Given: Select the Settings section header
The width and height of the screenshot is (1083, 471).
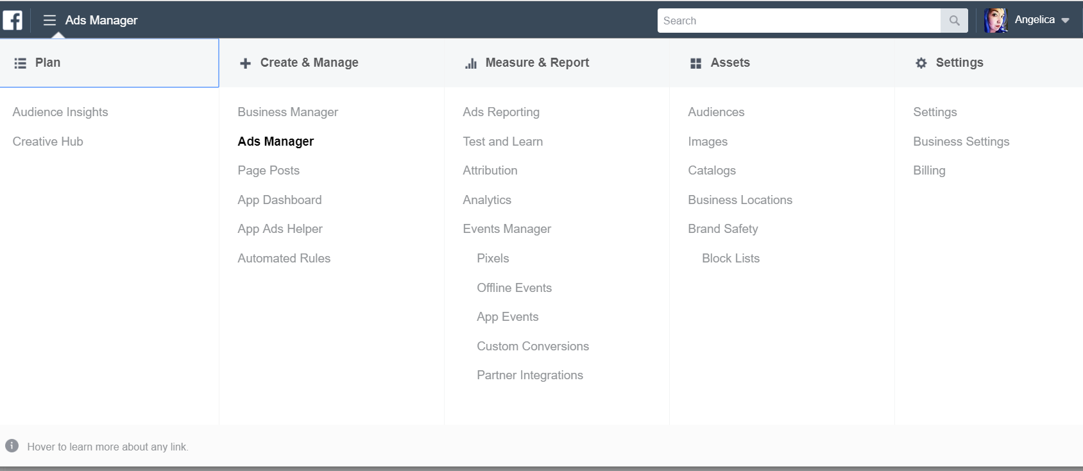Looking at the screenshot, I should point(989,63).
